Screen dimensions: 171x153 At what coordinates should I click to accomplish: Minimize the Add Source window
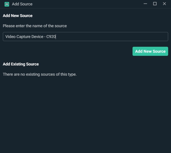tap(145, 4)
